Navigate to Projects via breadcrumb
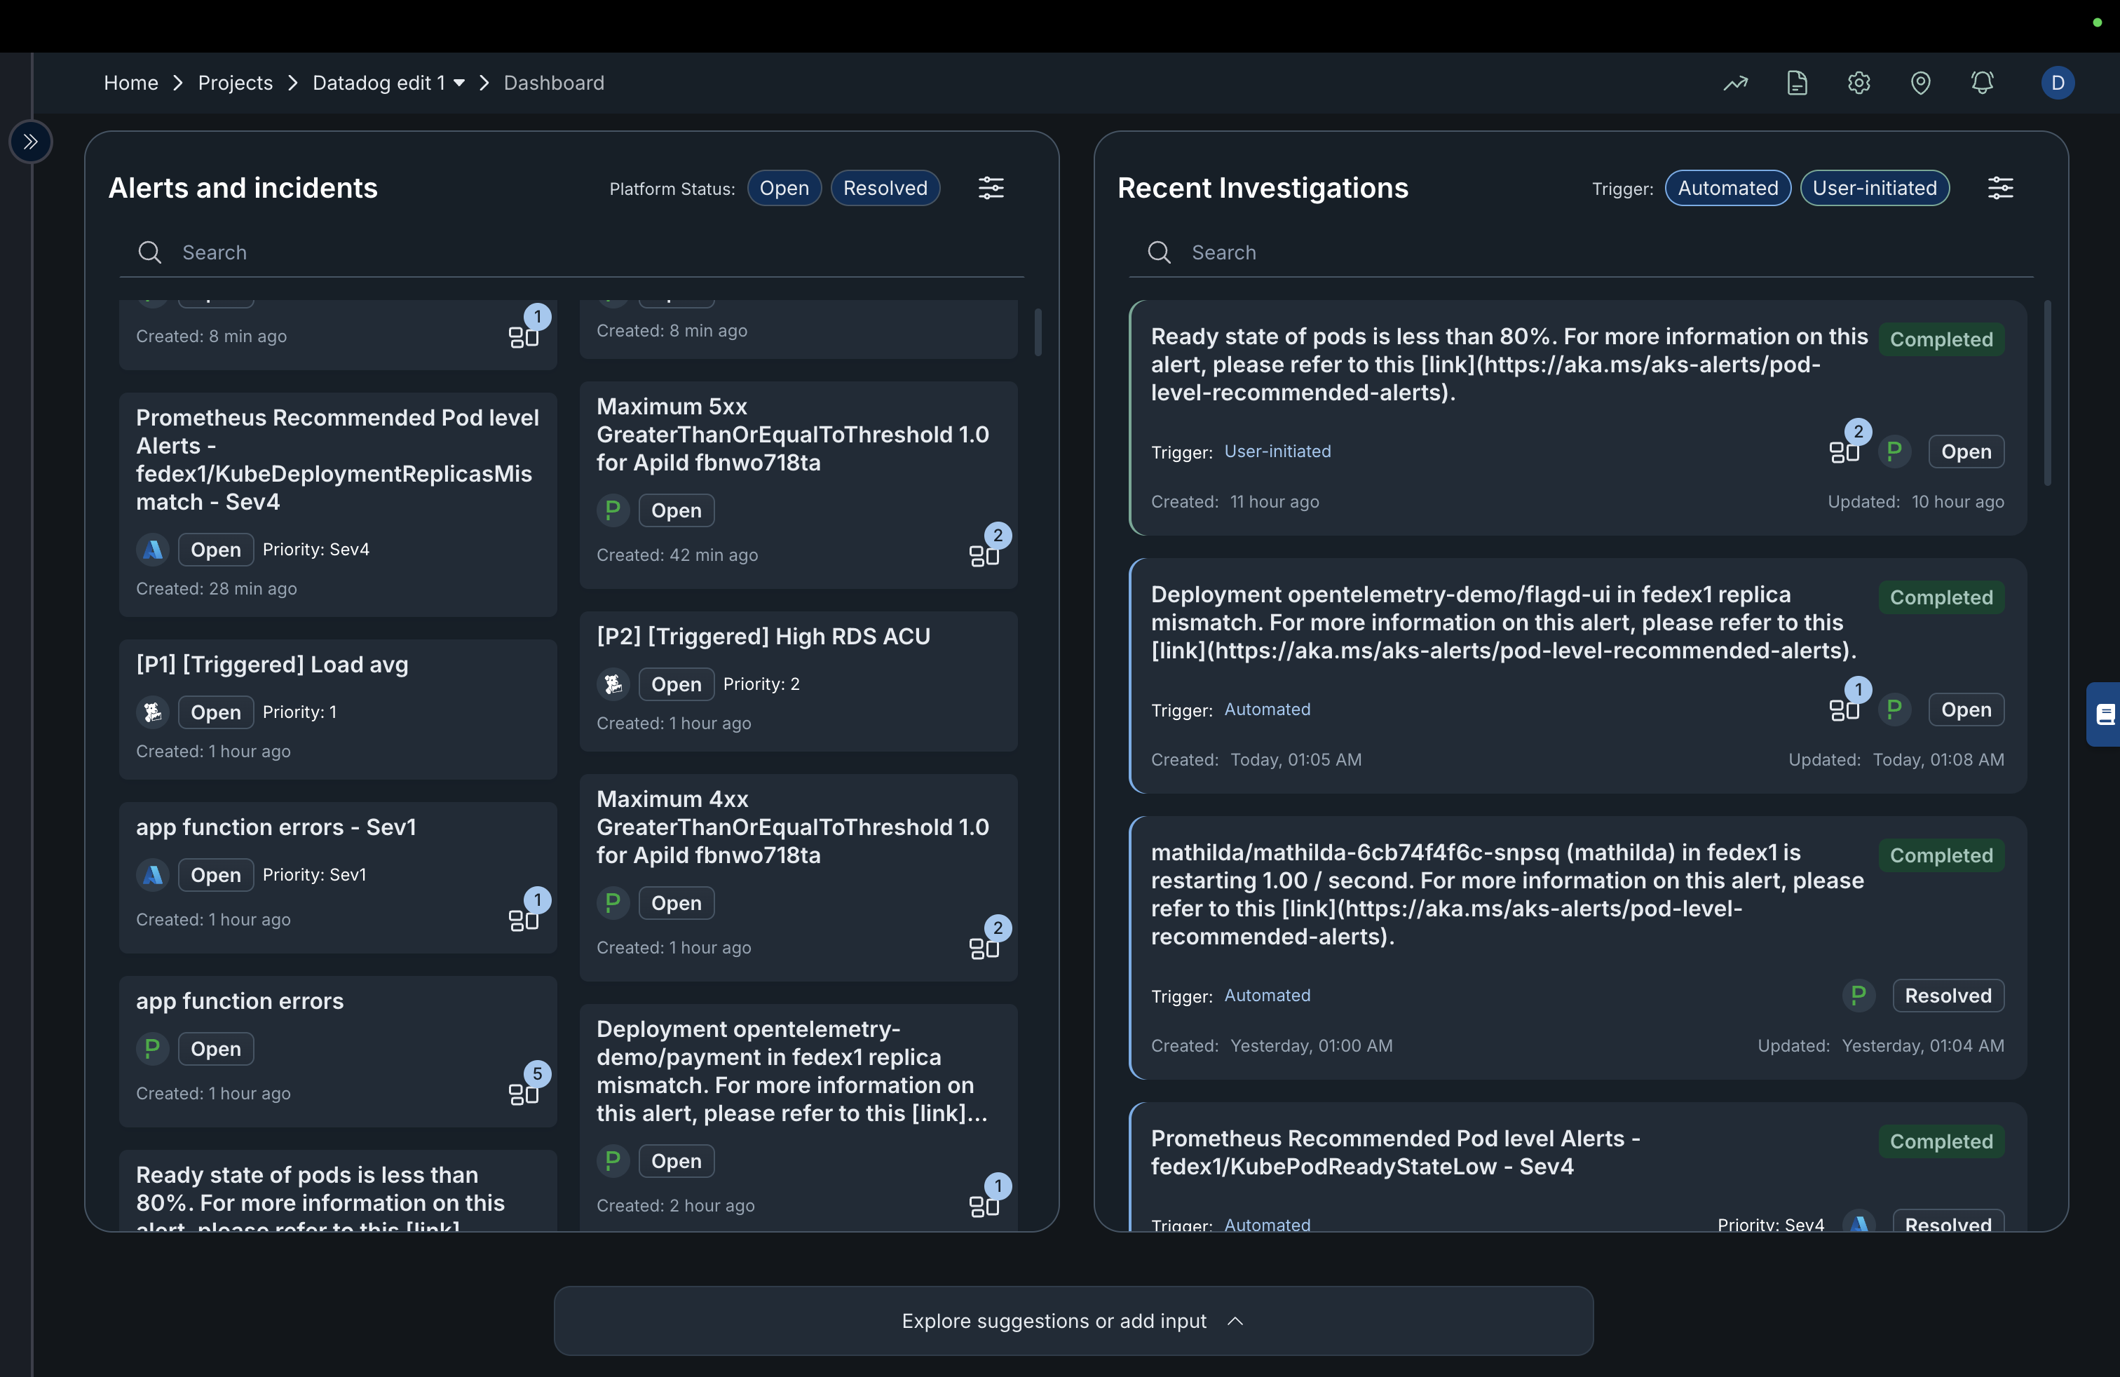 234,82
